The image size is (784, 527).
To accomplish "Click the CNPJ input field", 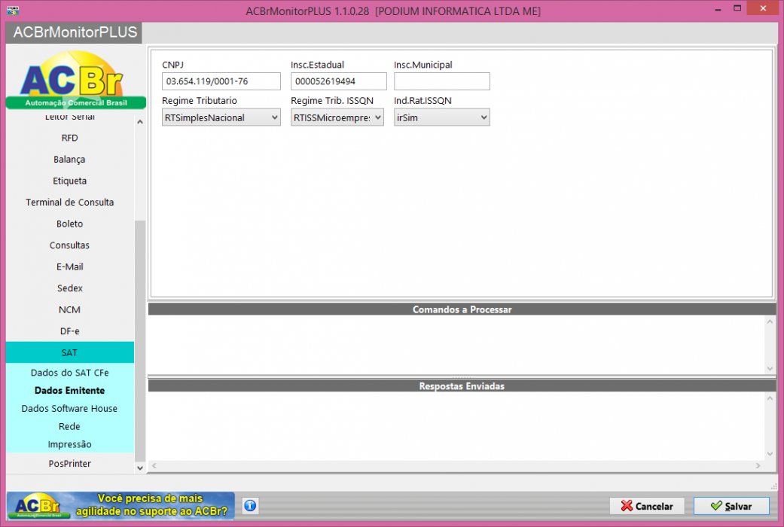I will coord(221,81).
